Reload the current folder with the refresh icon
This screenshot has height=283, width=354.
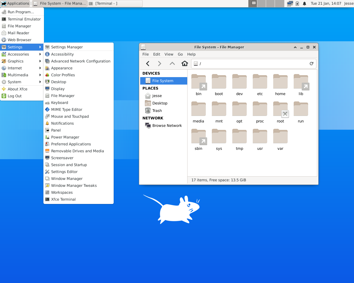(311, 64)
